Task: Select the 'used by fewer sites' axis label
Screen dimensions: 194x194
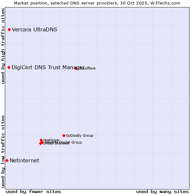Action: point(33,191)
